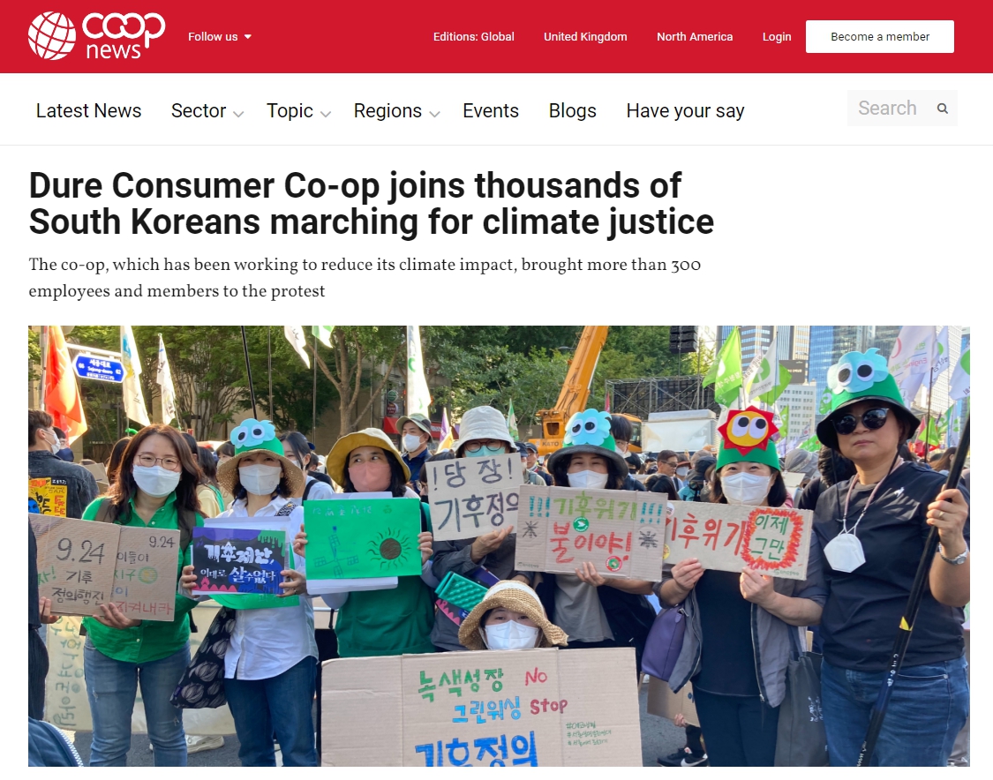This screenshot has height=780, width=993.
Task: Select the Have your say menu item
Action: pos(685,111)
